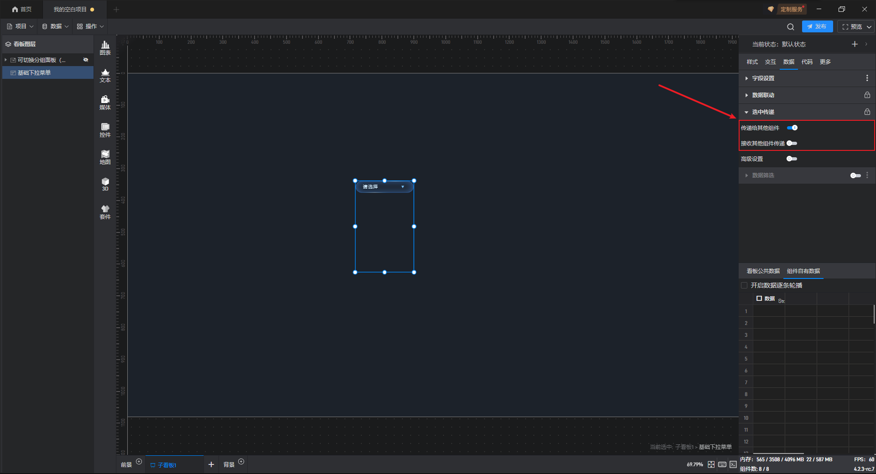
Task: Open the 套件 kits components panel
Action: tap(105, 212)
